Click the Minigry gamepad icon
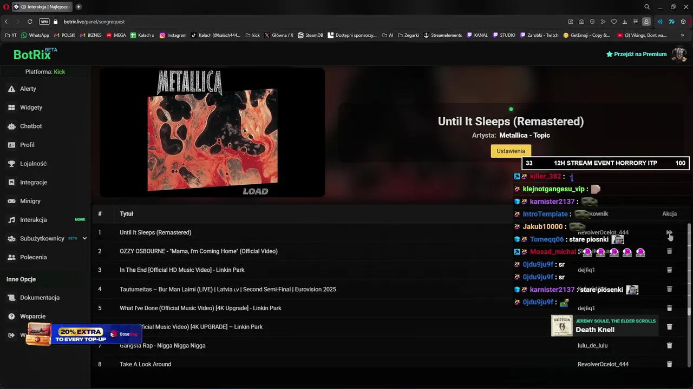 [11, 201]
